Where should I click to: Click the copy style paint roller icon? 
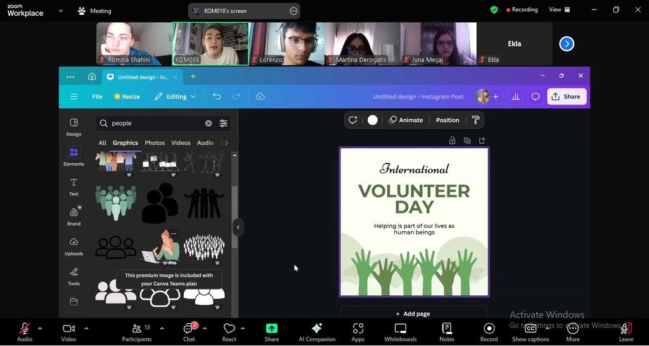coord(475,120)
